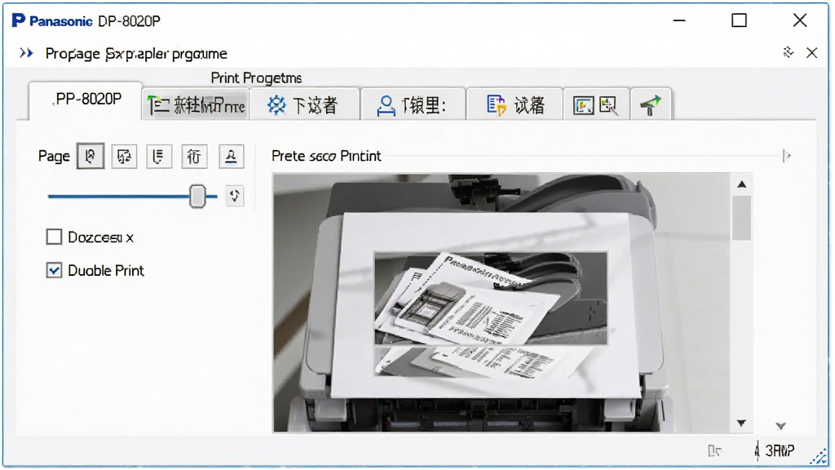Open the tab with the document and pencil icon
The height and width of the screenshot is (470, 835).
tap(515, 104)
